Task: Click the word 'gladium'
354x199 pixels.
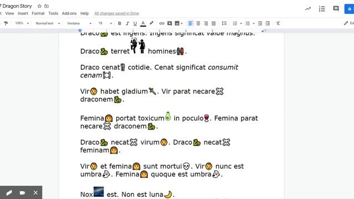Action: pyautogui.click(x=134, y=91)
